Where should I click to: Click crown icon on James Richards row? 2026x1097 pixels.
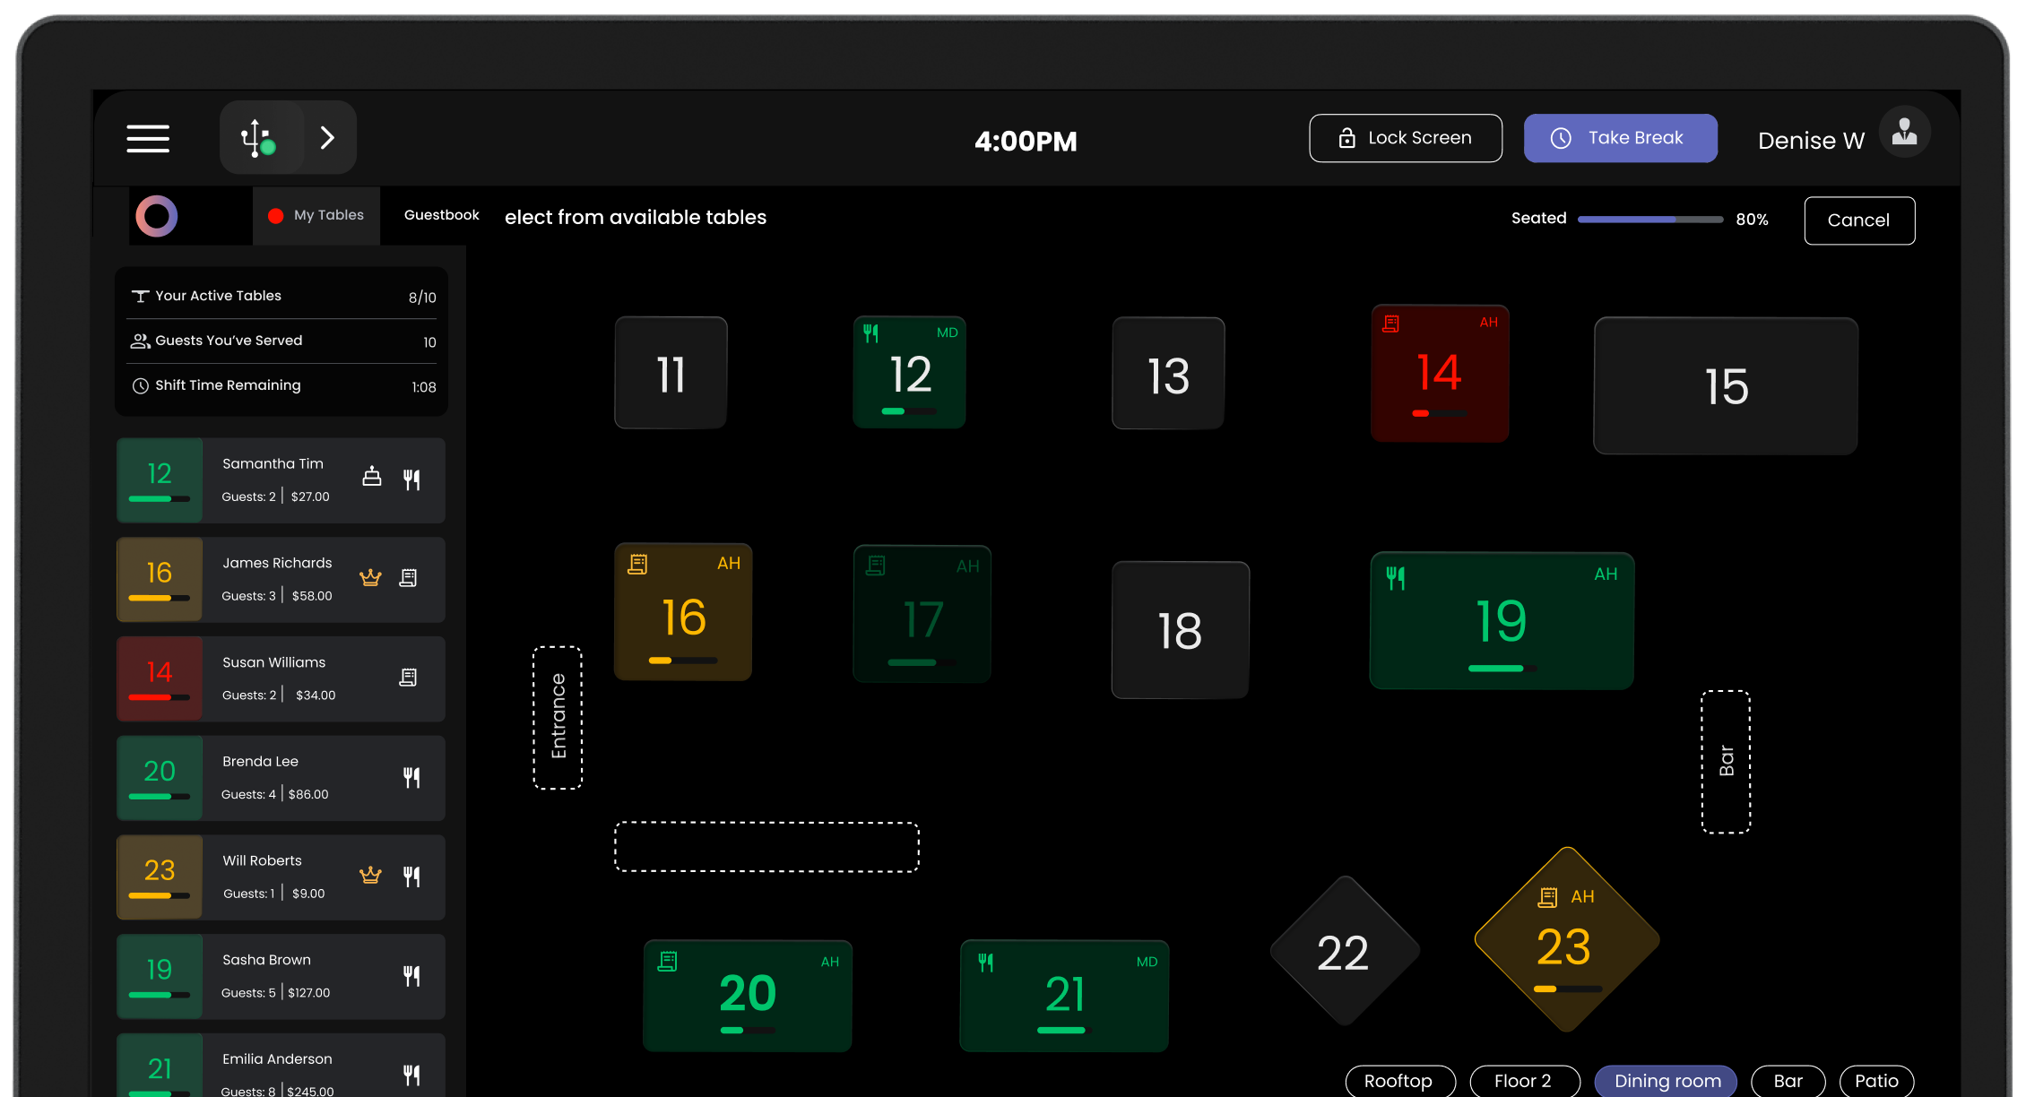370,578
